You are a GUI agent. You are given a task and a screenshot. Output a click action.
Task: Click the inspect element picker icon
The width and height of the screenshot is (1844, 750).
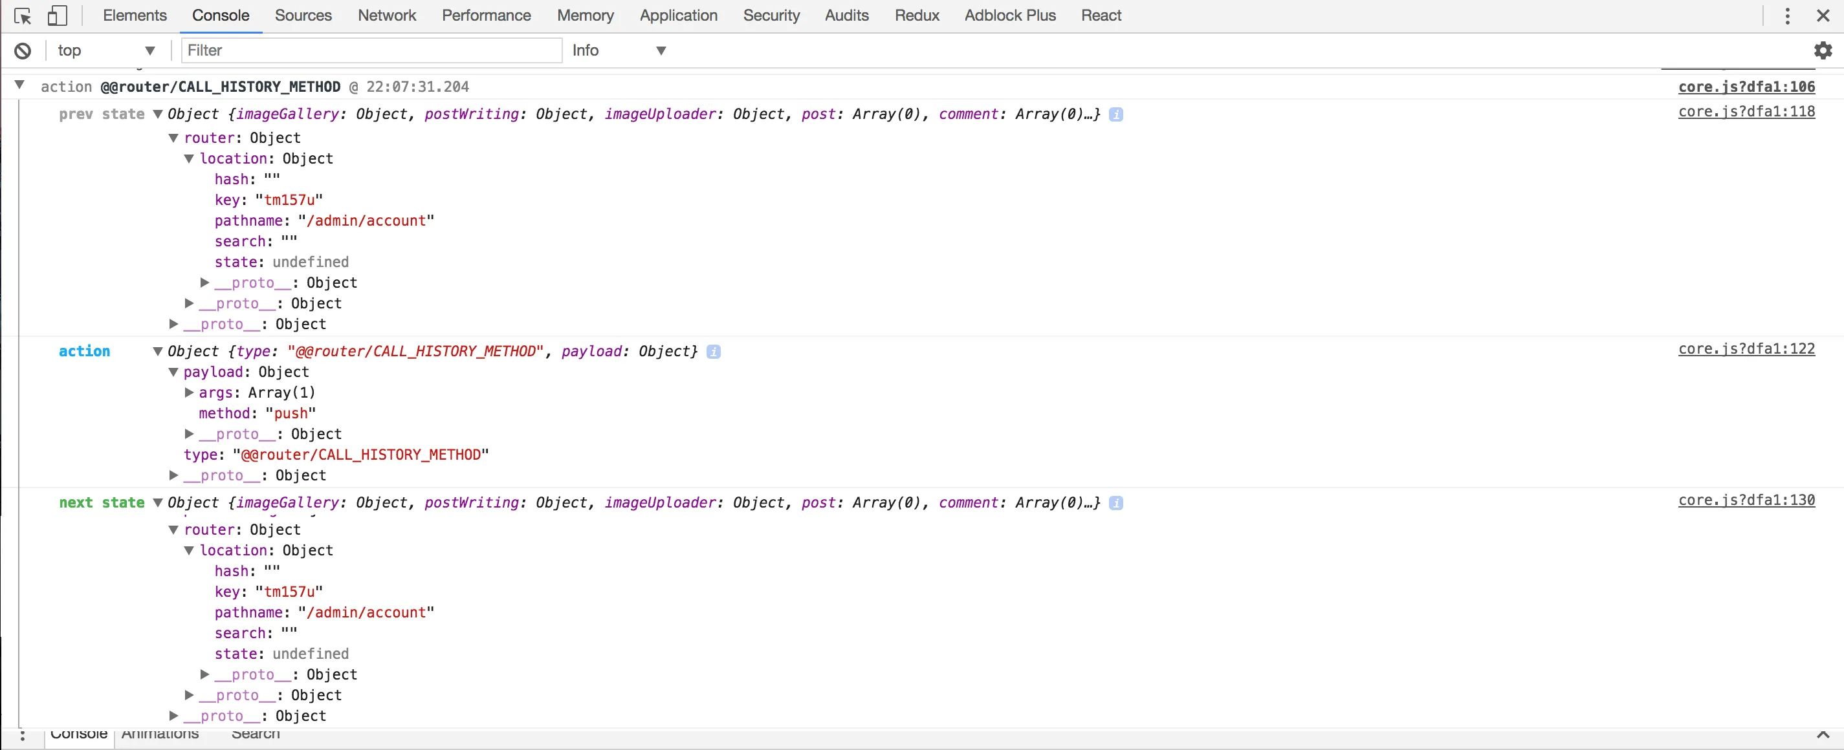pos(22,16)
